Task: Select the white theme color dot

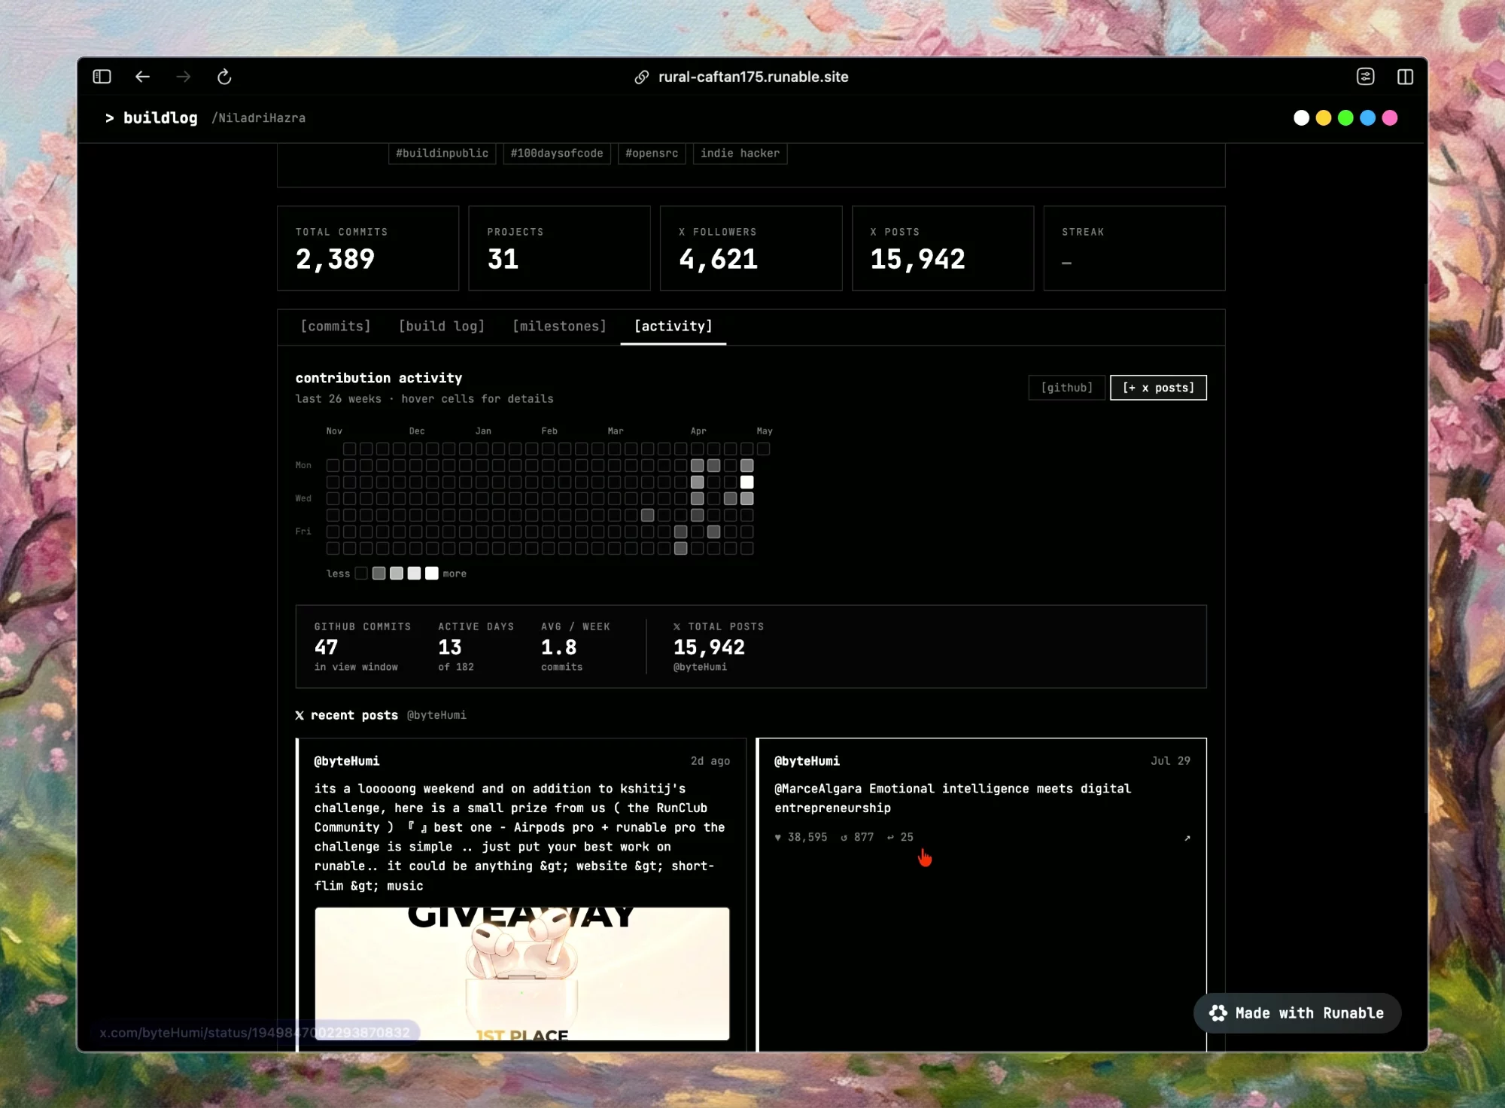Action: 1301,118
